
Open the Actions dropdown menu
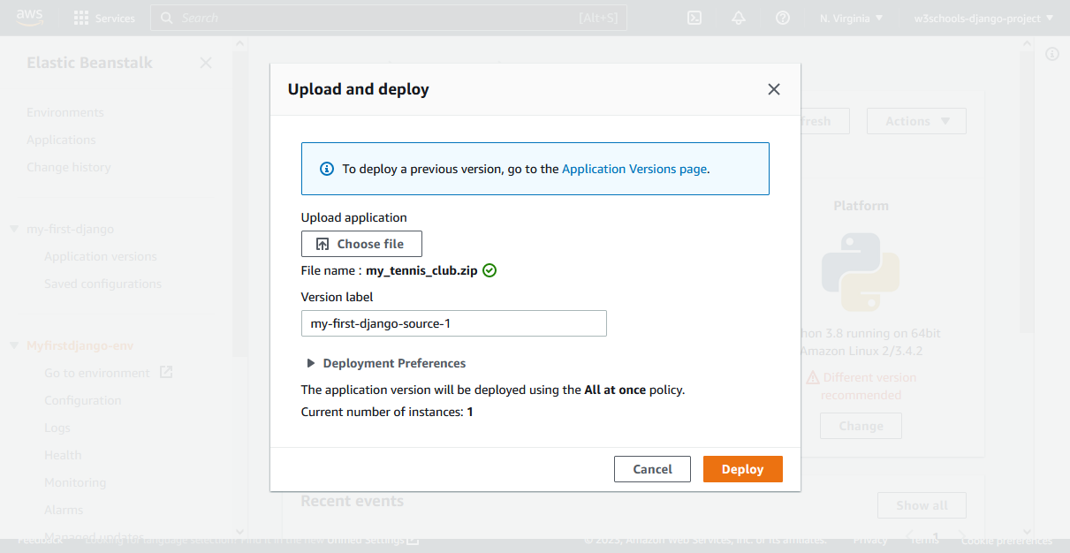pos(916,121)
